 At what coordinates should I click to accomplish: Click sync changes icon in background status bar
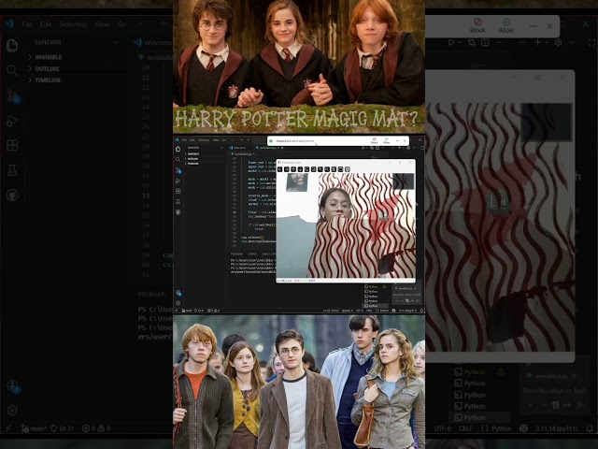54,428
